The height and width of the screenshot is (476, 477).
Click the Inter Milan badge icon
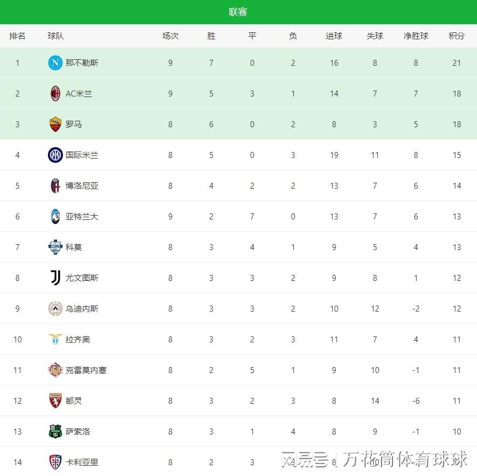click(x=55, y=155)
